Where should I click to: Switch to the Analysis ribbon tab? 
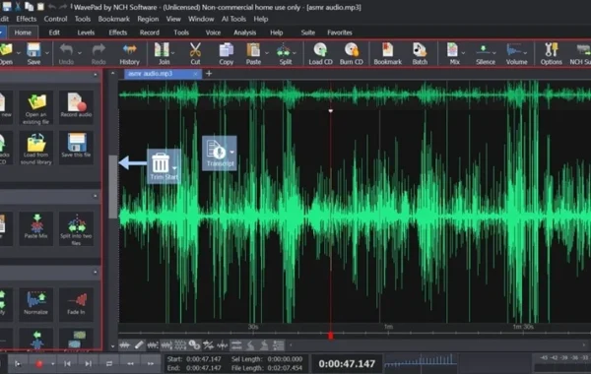coord(244,32)
